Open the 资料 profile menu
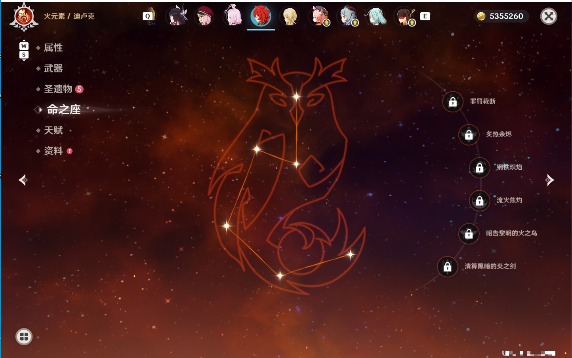 pos(53,151)
